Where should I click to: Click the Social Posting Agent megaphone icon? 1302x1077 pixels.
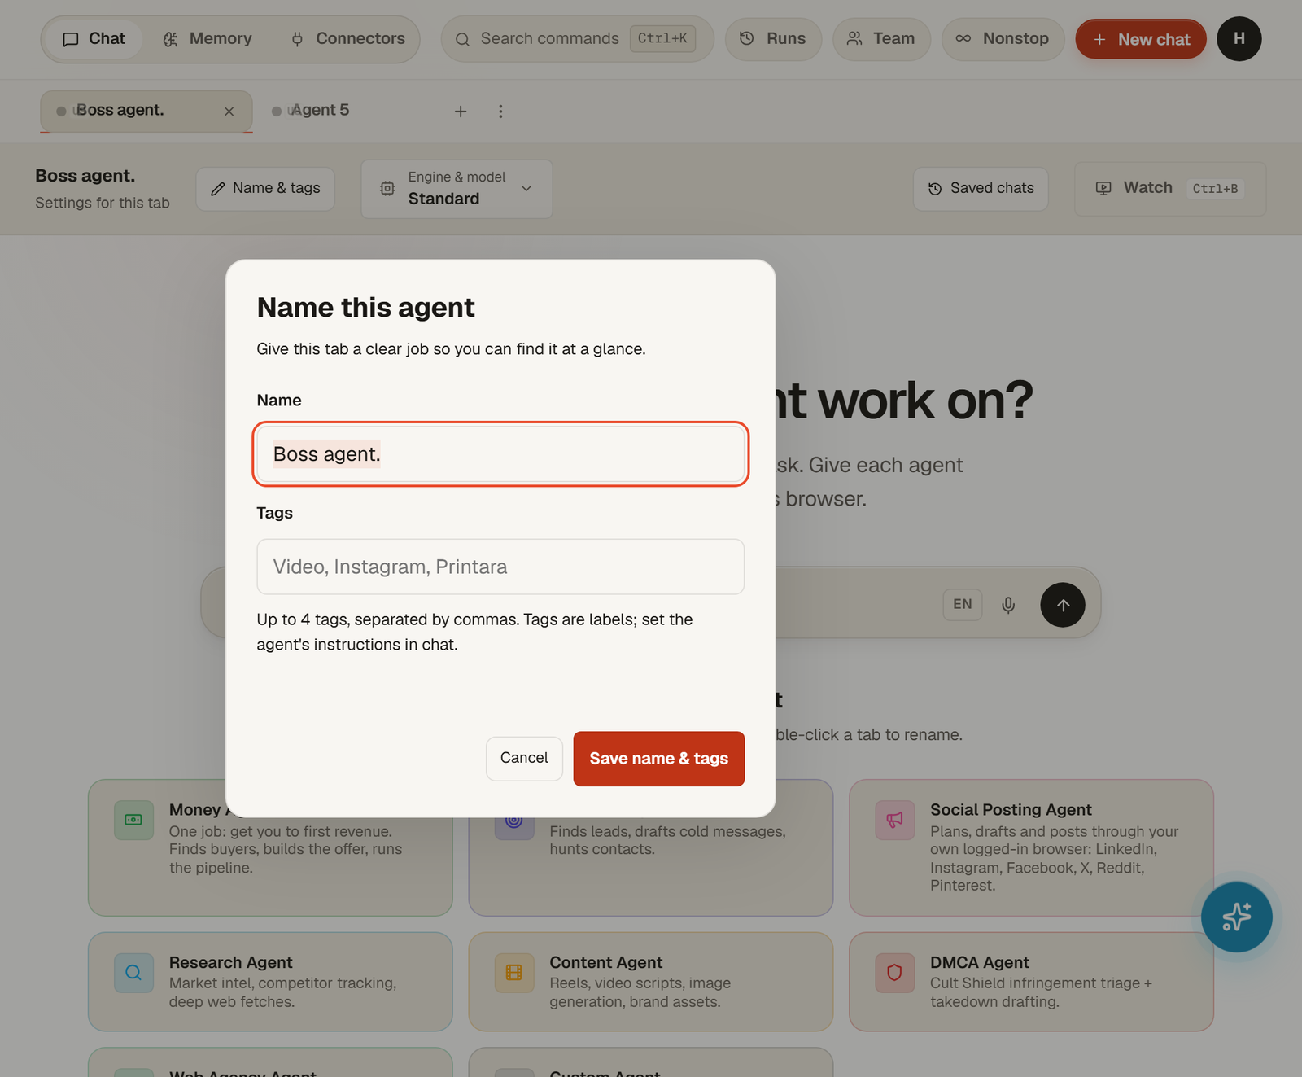(895, 821)
